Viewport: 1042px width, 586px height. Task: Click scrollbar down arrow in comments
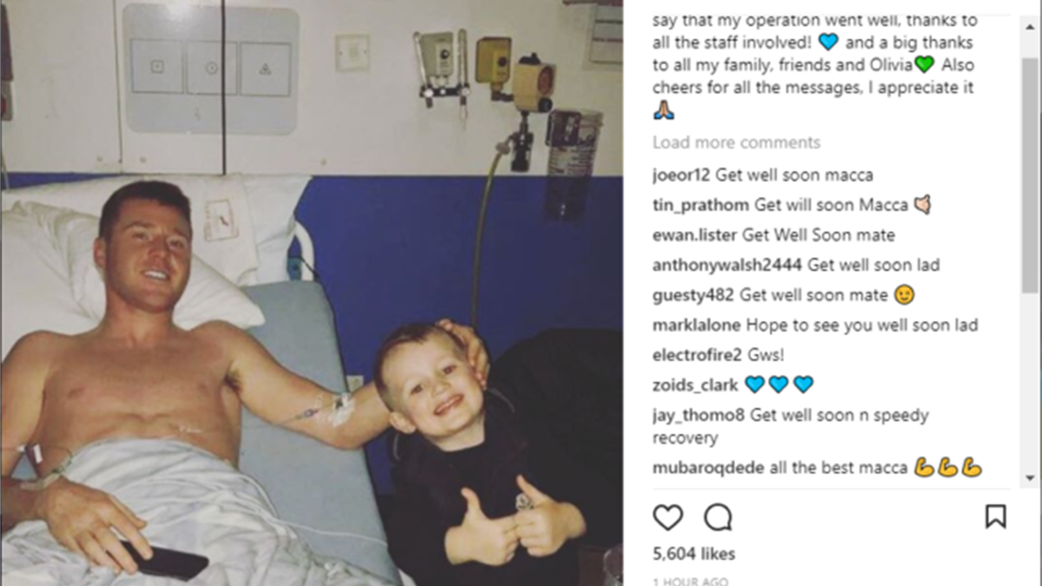(x=1031, y=478)
